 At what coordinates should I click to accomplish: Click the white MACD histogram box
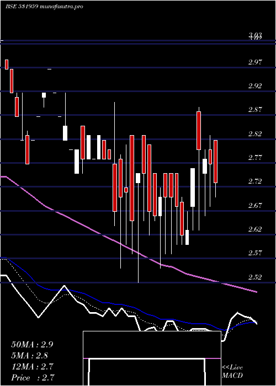[152, 358]
